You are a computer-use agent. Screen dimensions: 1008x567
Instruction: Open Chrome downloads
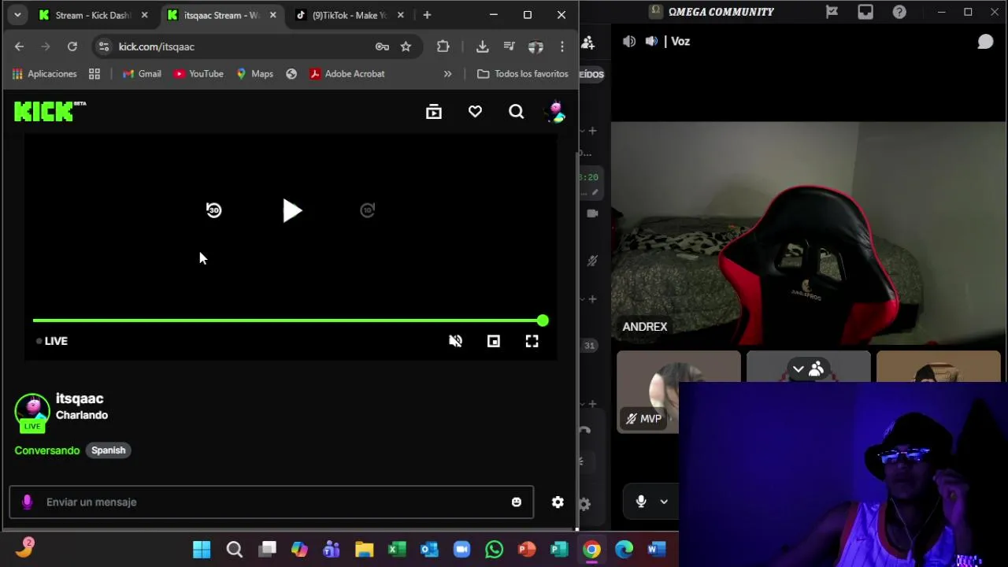pyautogui.click(x=483, y=46)
